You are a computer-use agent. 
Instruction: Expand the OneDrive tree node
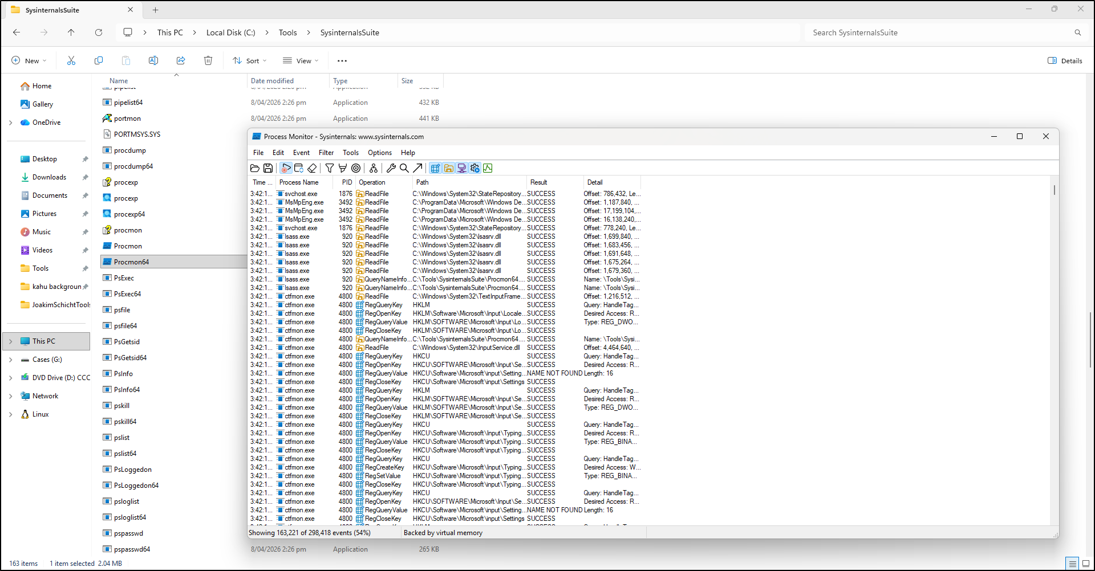pos(10,123)
